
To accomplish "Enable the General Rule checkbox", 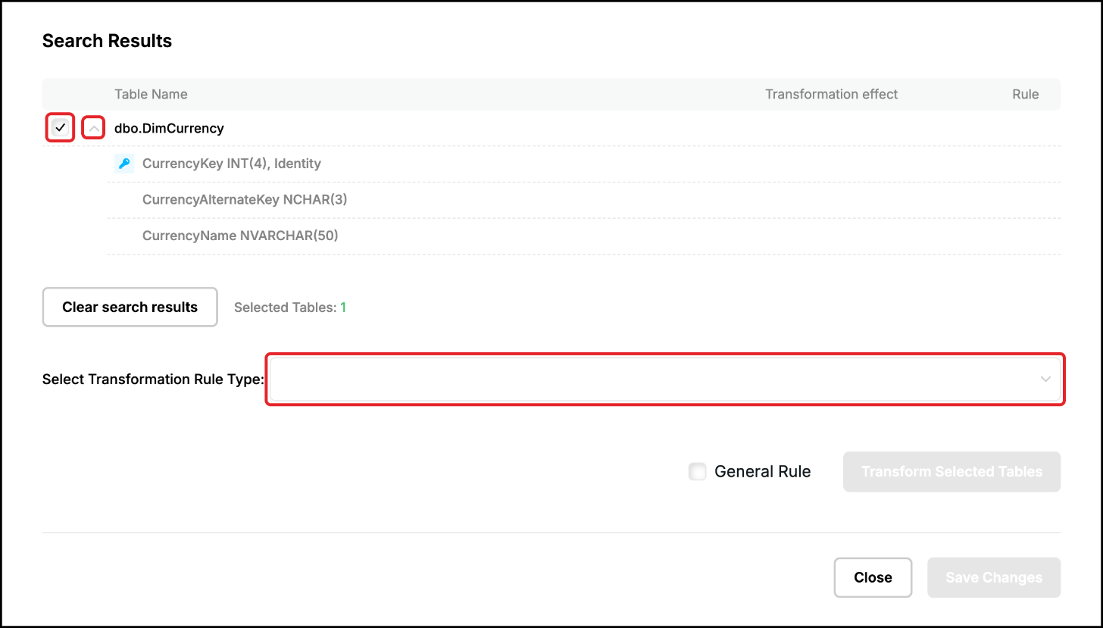I will (697, 472).
